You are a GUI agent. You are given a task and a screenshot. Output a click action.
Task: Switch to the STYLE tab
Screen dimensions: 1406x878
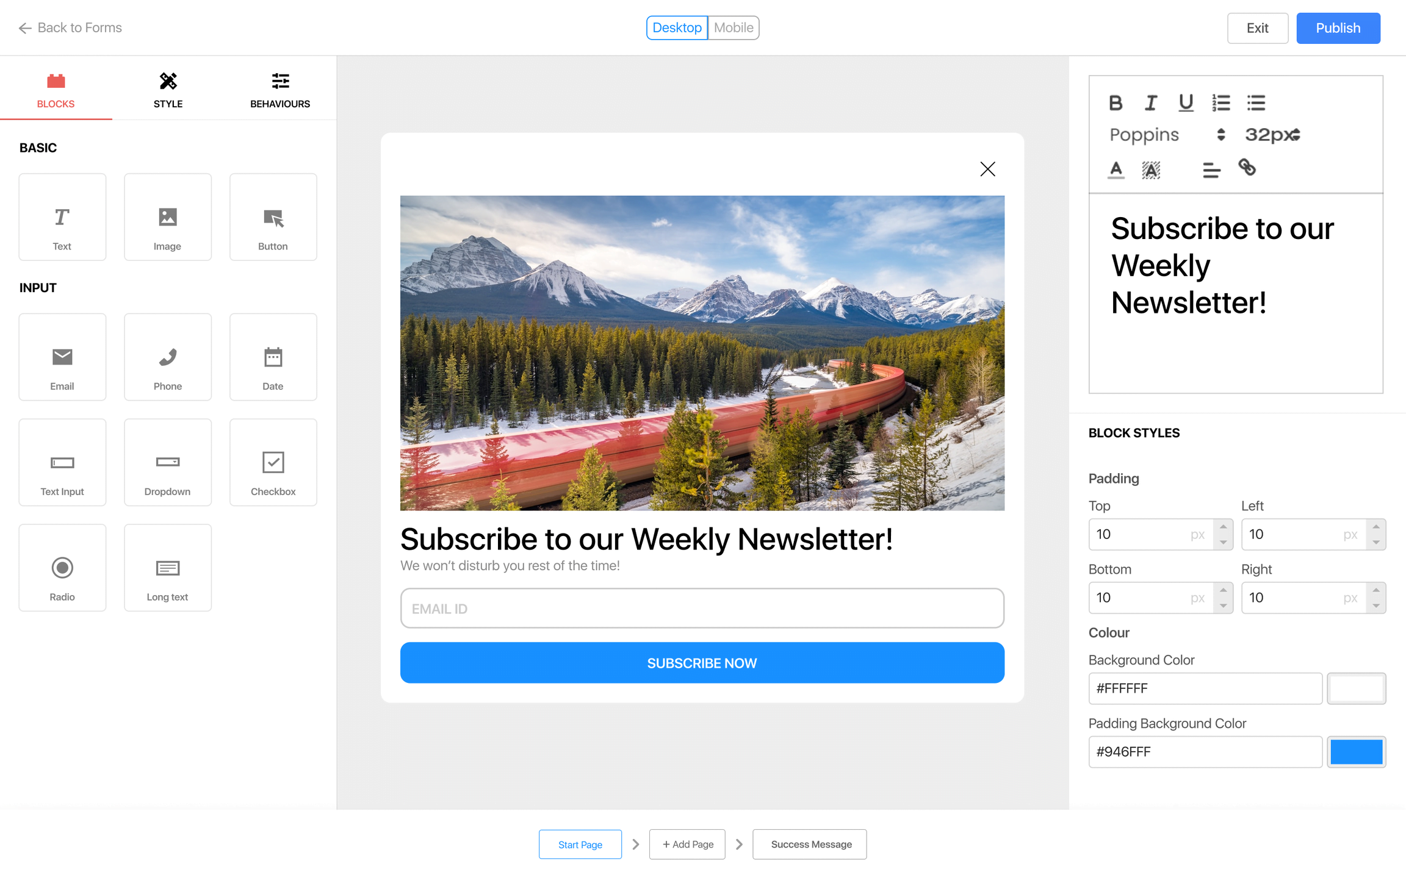pos(168,89)
